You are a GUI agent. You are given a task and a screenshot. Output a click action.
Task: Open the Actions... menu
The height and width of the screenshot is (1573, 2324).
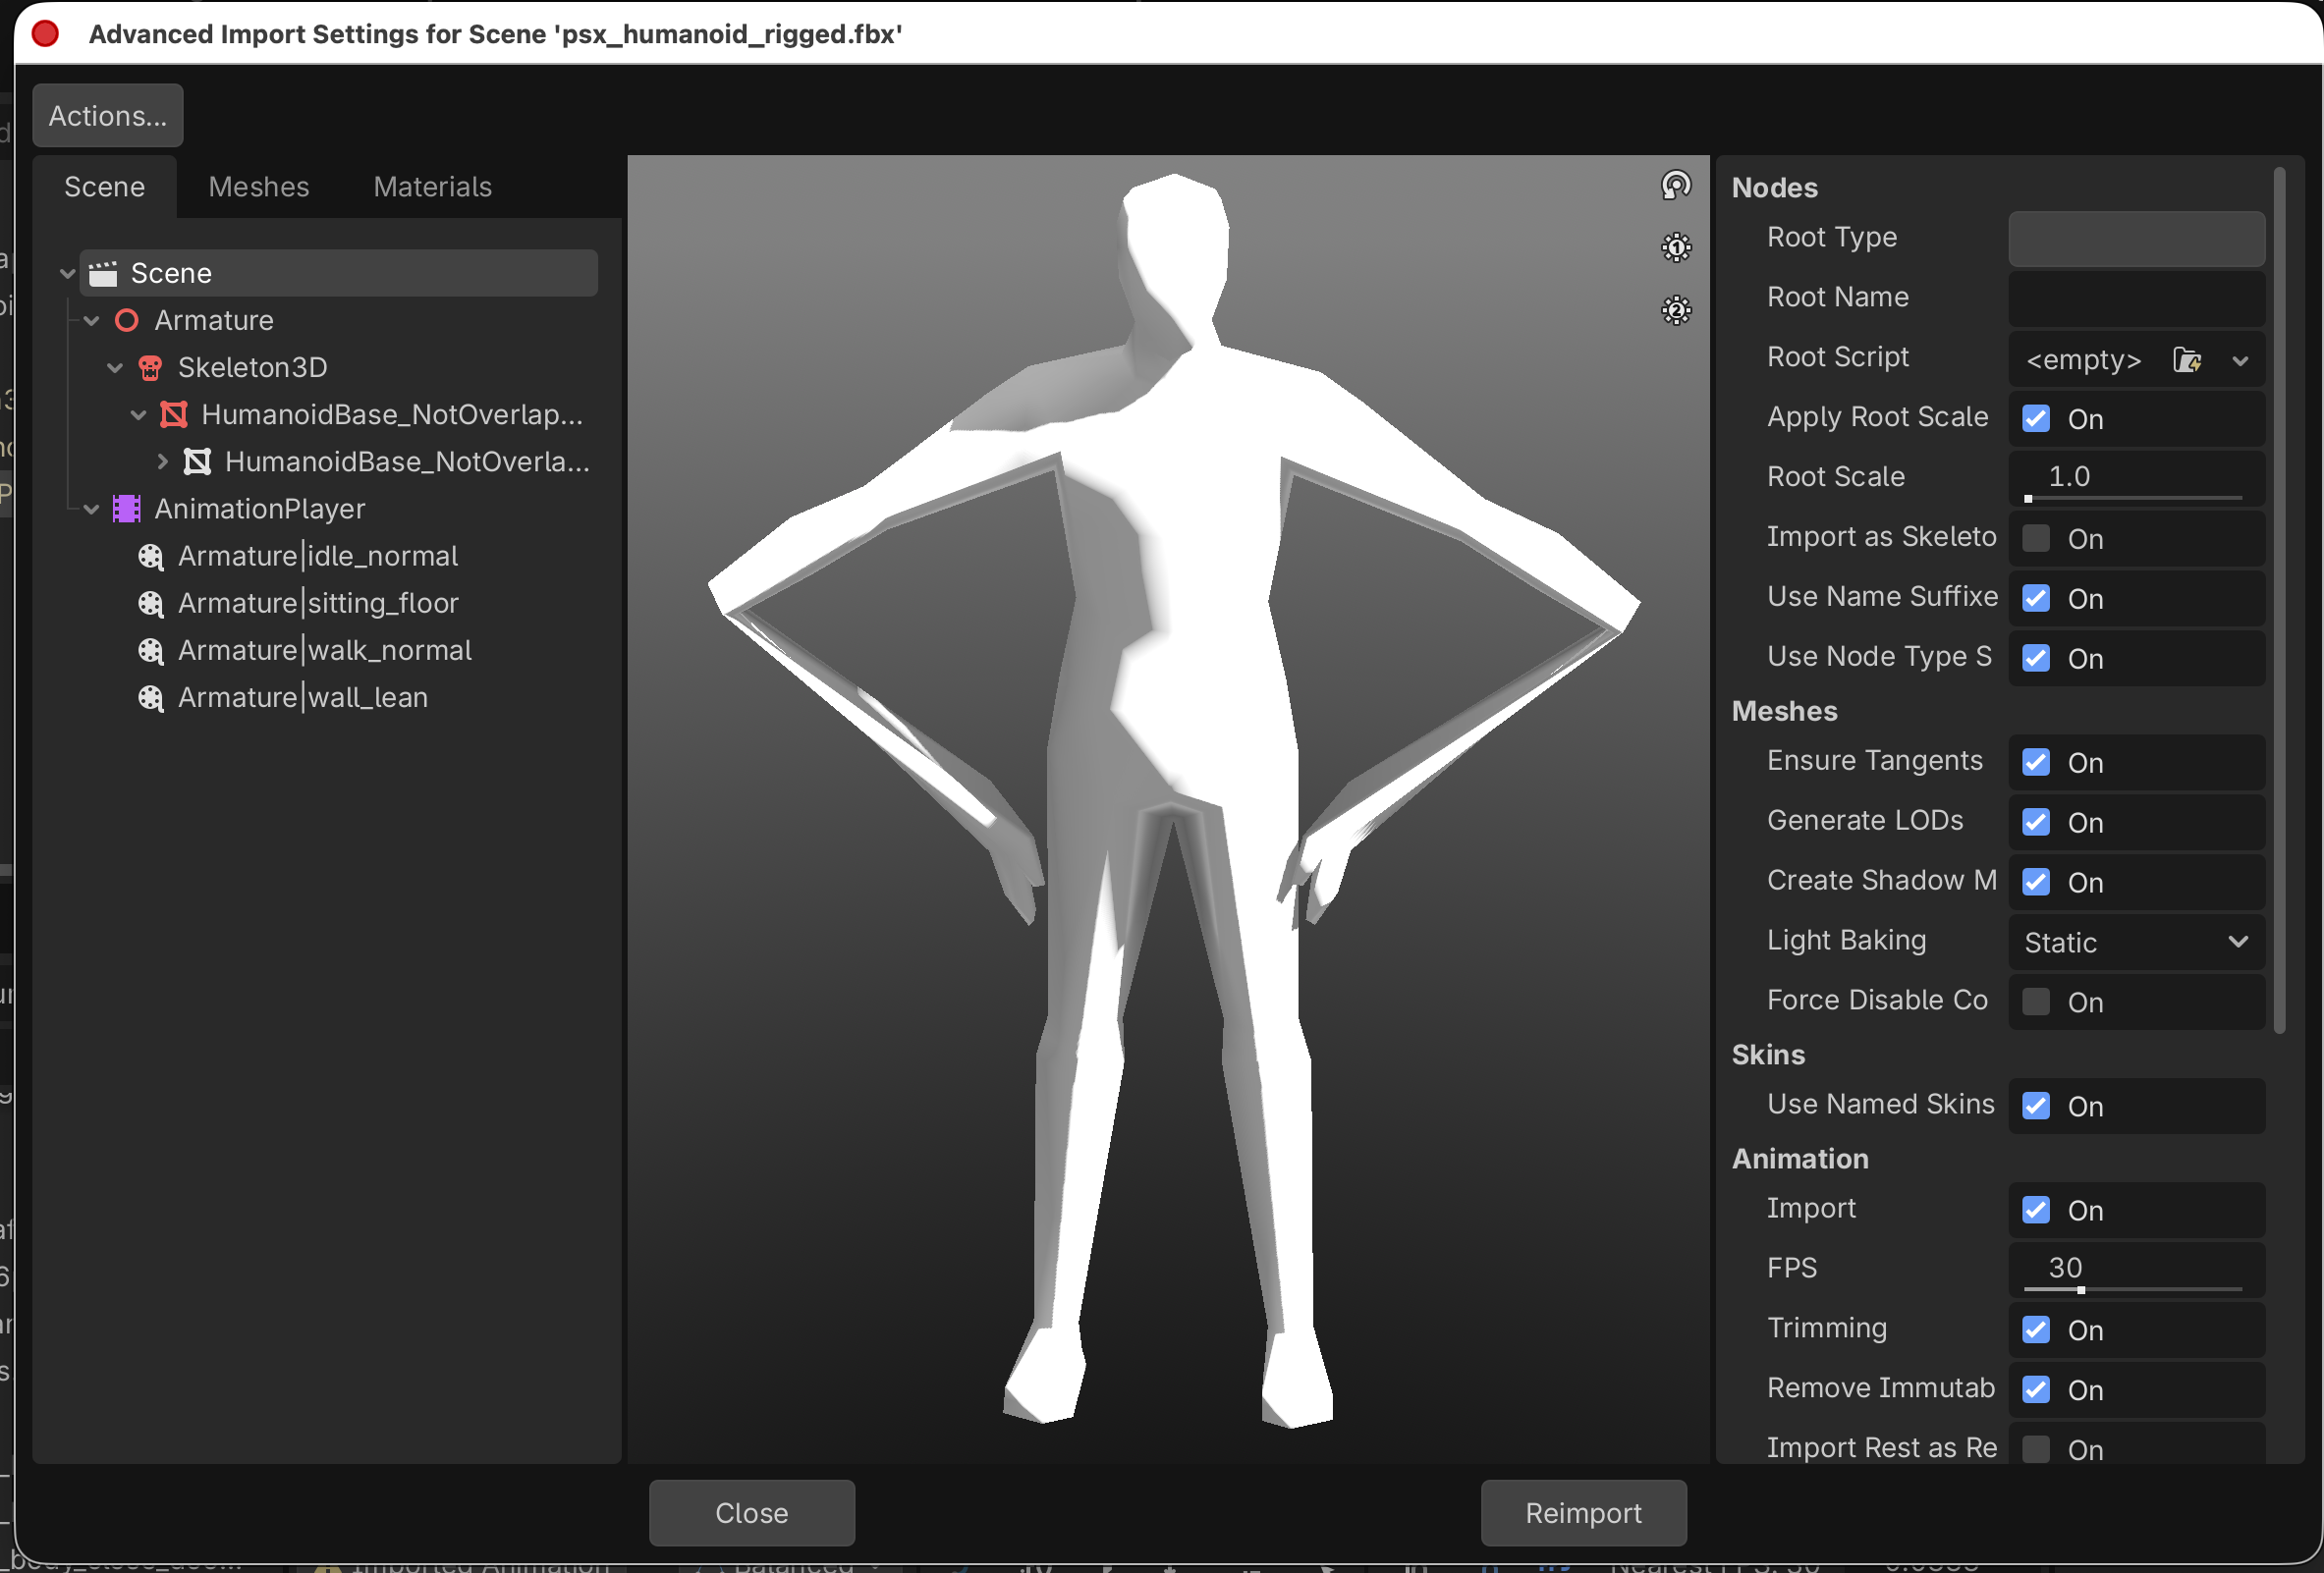pyautogui.click(x=108, y=116)
